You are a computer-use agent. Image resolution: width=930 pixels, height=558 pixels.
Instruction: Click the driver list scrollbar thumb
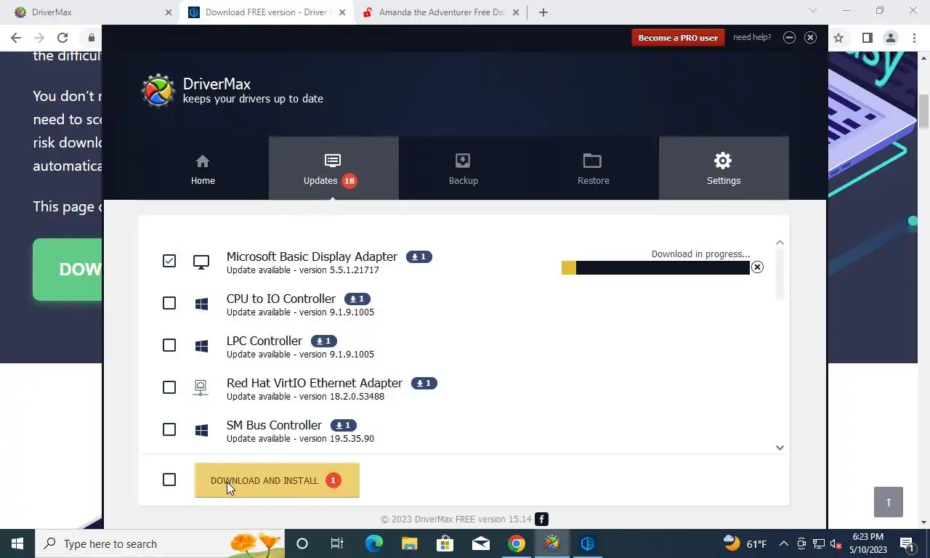pos(780,274)
